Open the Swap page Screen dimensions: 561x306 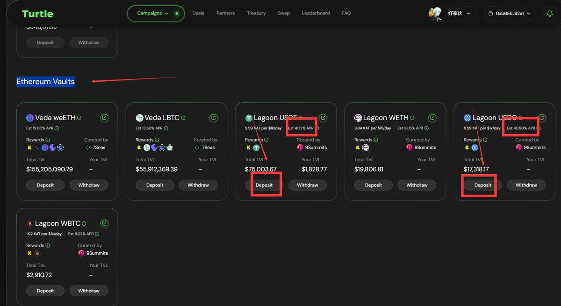(284, 13)
